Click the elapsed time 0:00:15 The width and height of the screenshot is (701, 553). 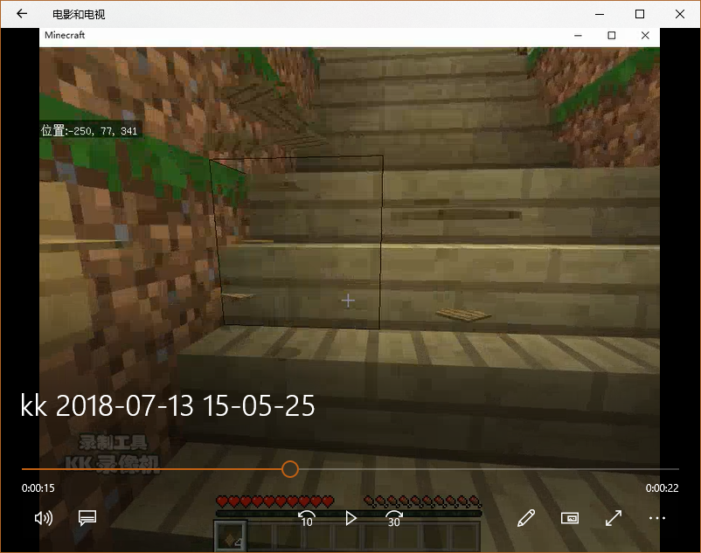[38, 488]
